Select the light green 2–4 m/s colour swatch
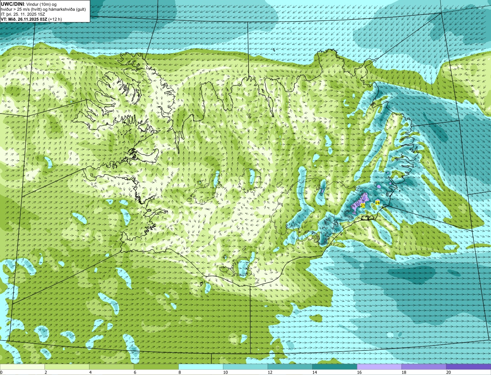Image resolution: width=491 pixels, height=375 pixels. click(67, 367)
